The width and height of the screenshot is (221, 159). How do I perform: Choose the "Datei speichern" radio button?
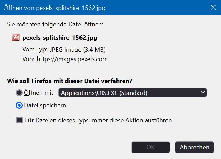pos(19,105)
